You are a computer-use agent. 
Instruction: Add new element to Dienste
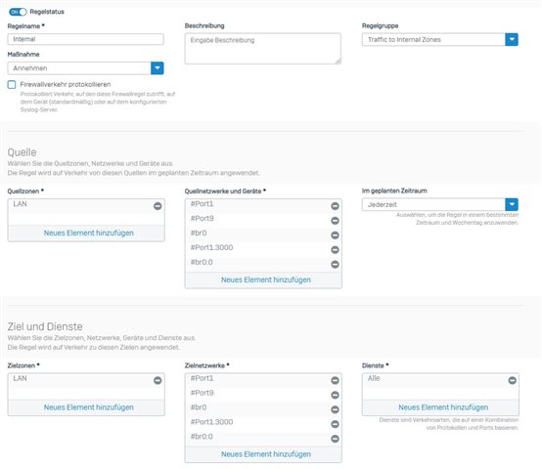443,407
